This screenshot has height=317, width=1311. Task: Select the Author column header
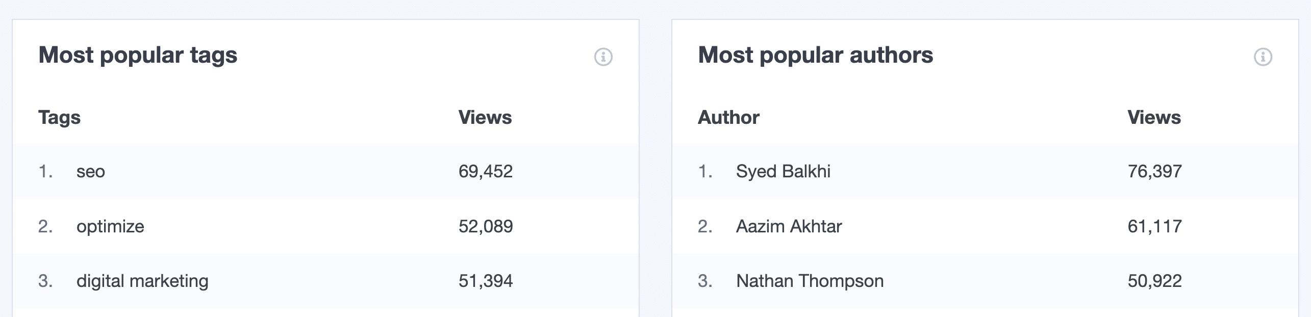click(x=728, y=118)
